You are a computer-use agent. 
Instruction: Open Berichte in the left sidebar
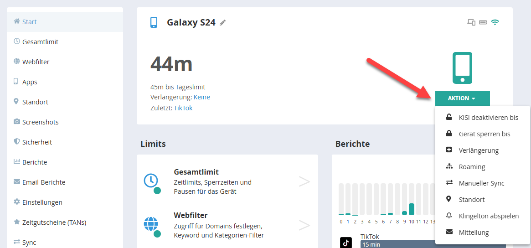65,162
